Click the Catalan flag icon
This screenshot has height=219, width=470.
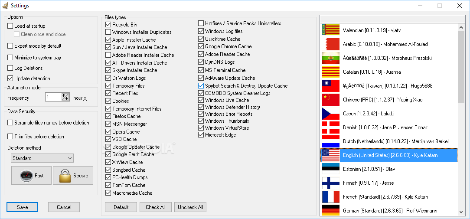331,72
